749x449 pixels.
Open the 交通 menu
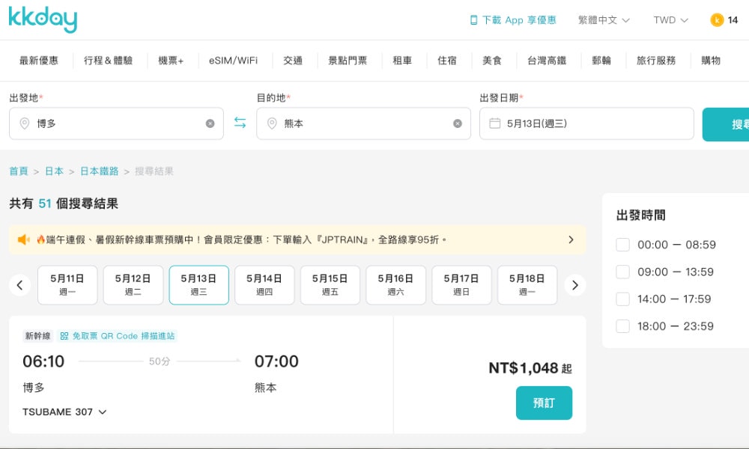[x=293, y=61]
